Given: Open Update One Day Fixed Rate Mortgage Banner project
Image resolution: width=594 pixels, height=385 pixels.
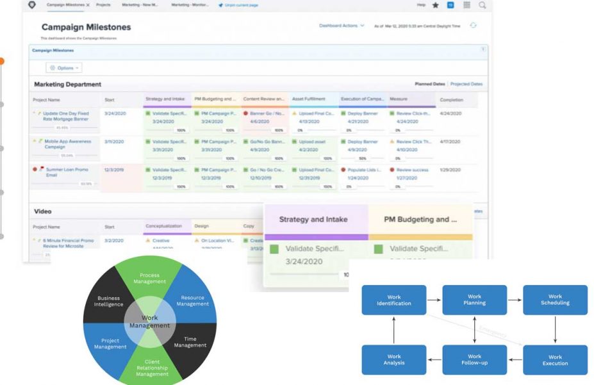Looking at the screenshot, I should tap(66, 116).
